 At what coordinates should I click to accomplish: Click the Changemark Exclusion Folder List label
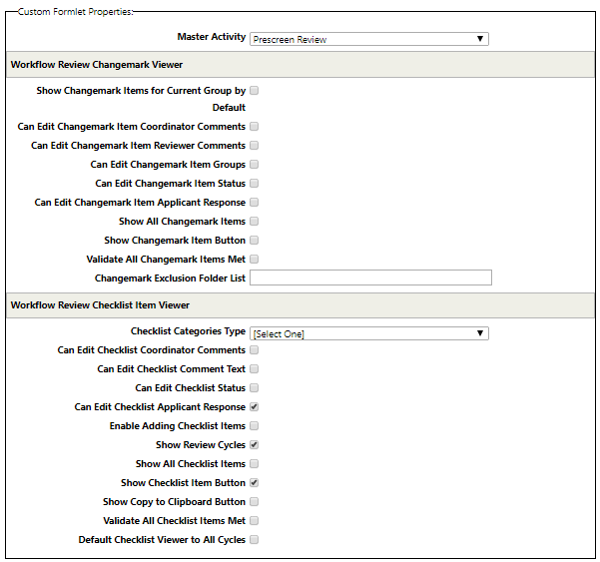click(x=170, y=279)
